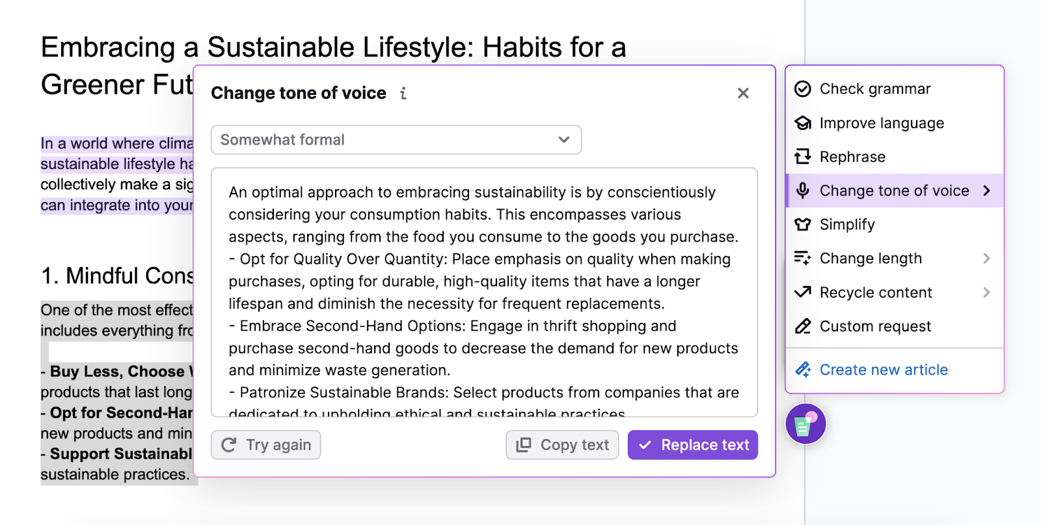
Task: Click the floating writing assistant bubble icon
Action: pyautogui.click(x=805, y=424)
